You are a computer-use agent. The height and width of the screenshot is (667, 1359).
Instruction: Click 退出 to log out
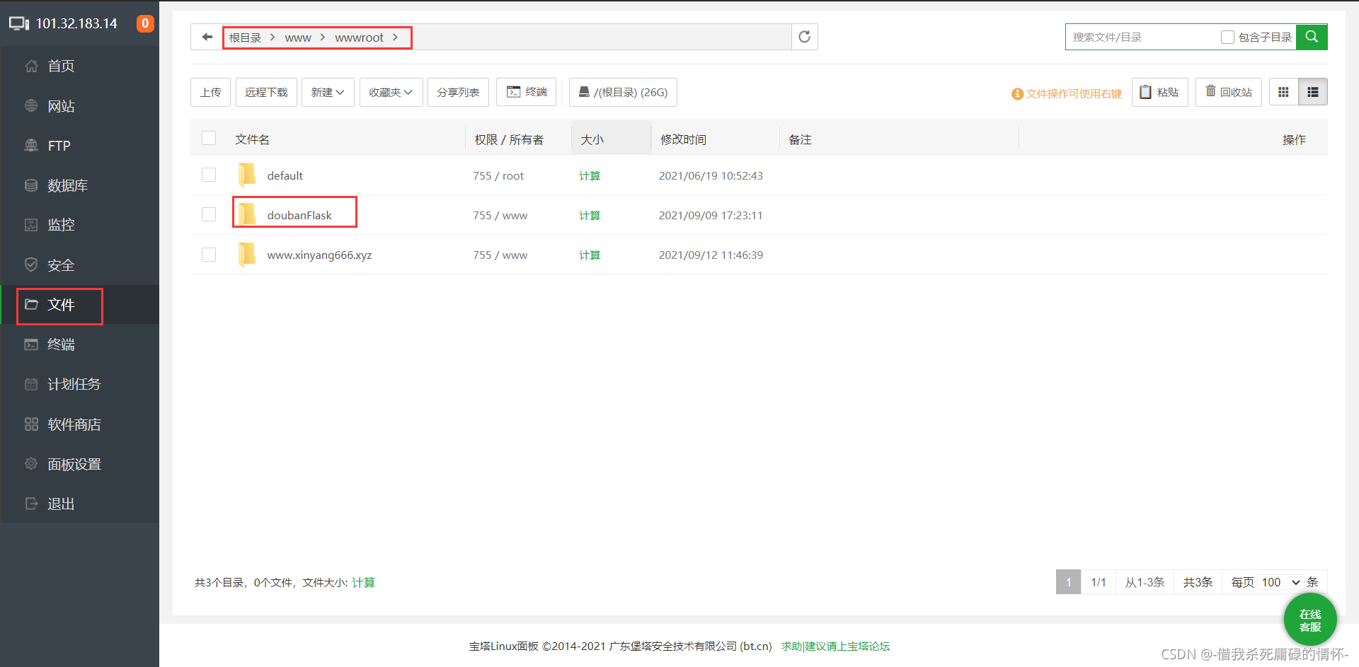click(x=80, y=504)
